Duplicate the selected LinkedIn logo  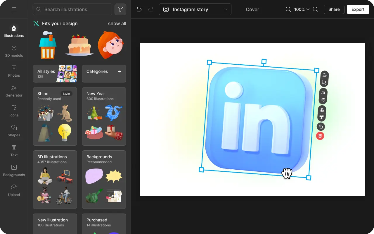(321, 127)
